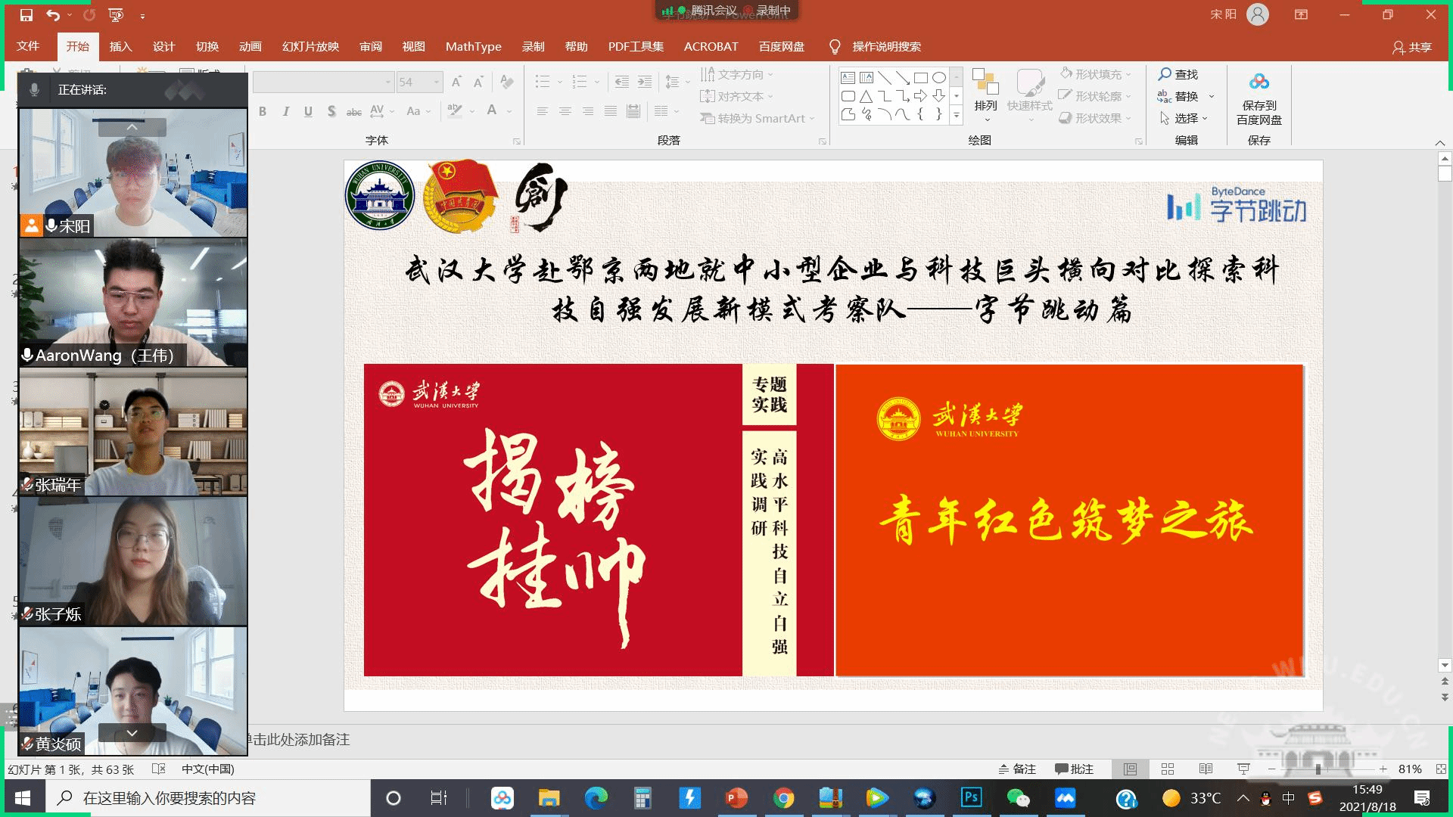1453x817 pixels.
Task: Open the font size dropdown showing 54
Action: point(436,82)
